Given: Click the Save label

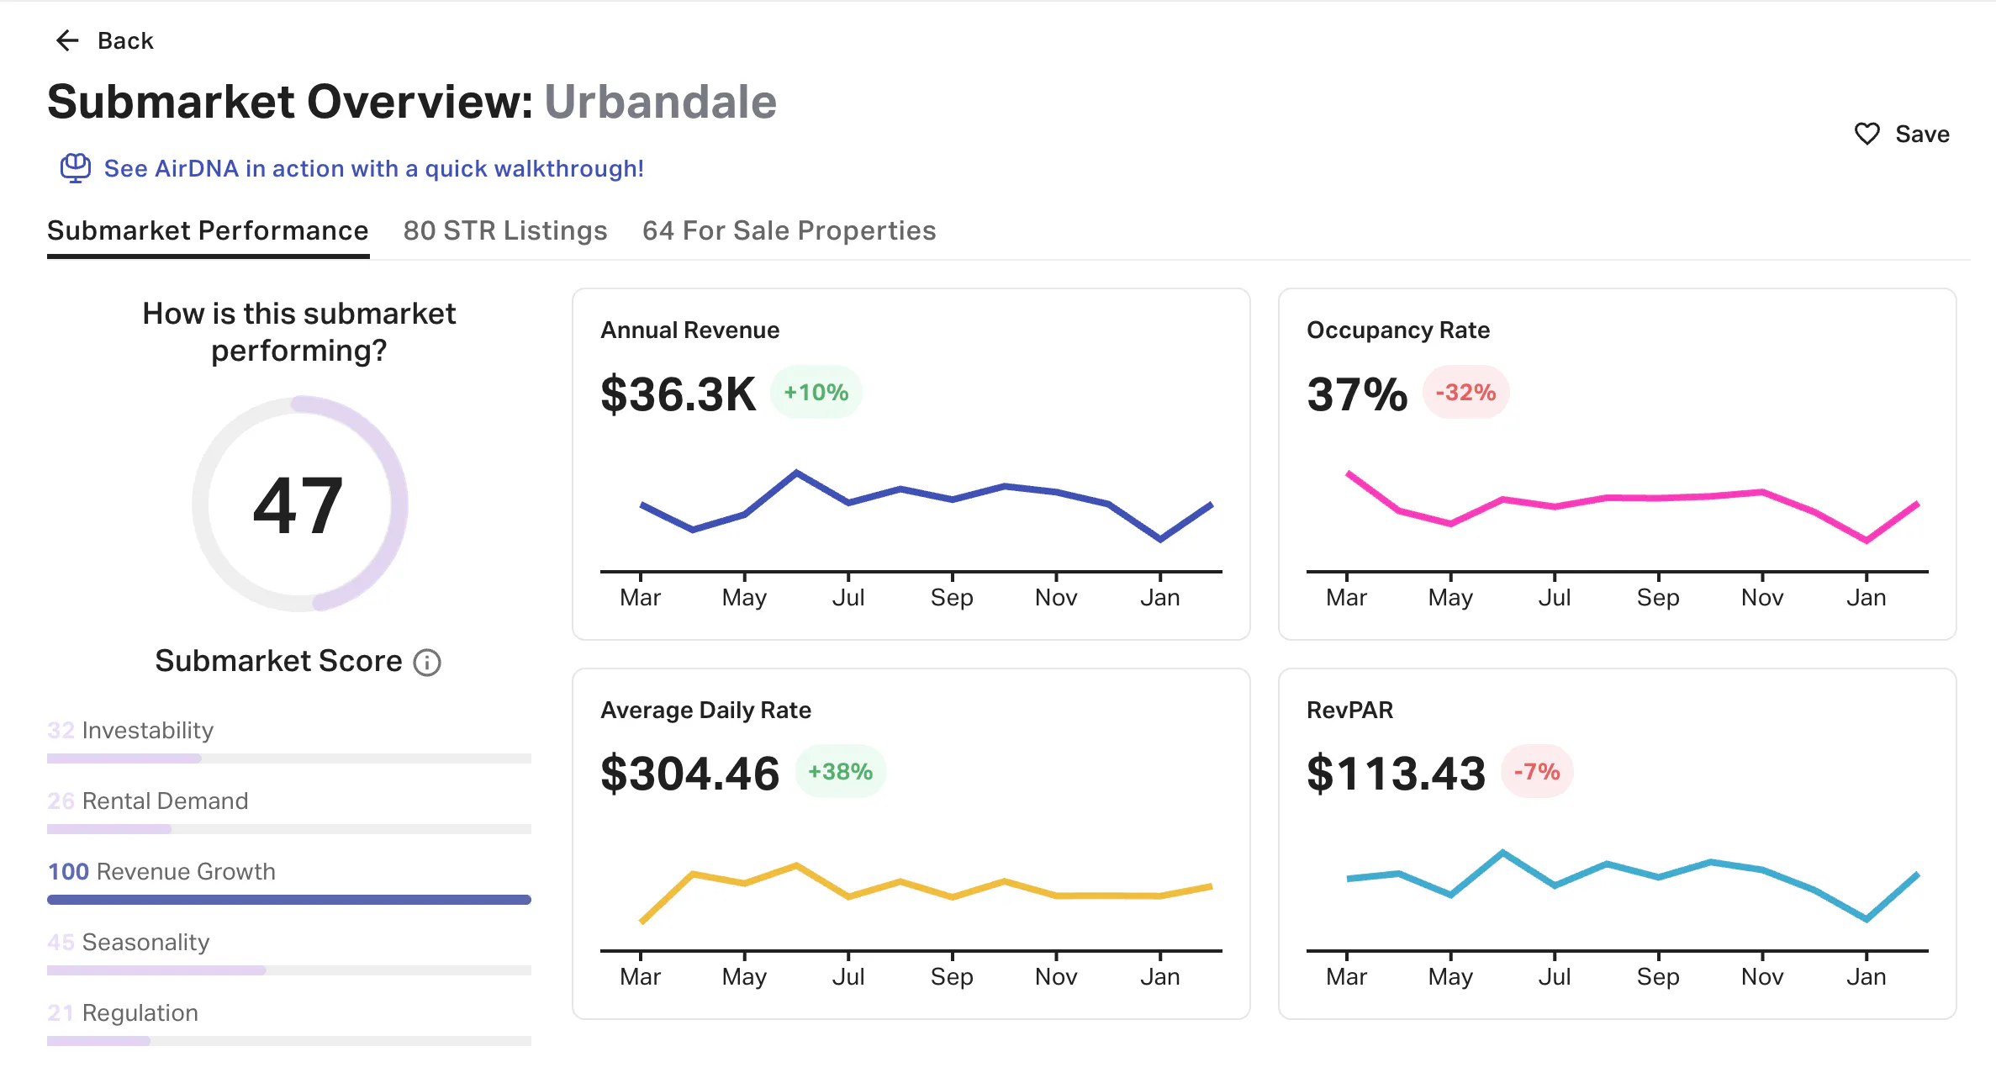Looking at the screenshot, I should 1922,134.
